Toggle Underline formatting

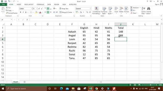click(26, 12)
